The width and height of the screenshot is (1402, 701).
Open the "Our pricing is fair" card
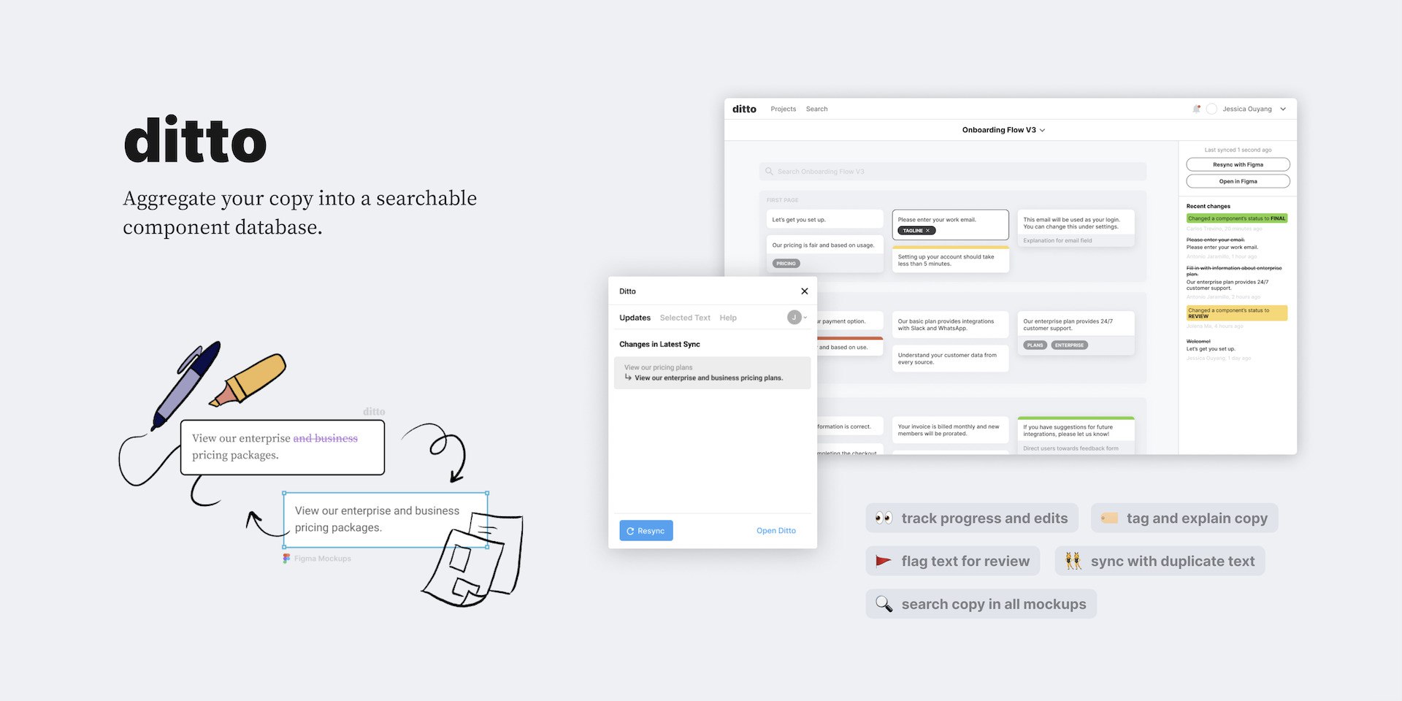coord(824,253)
